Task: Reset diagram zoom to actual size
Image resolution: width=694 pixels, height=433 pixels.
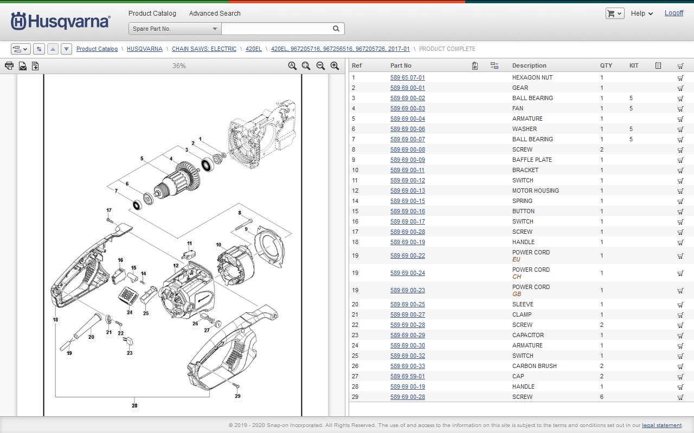Action: (x=292, y=66)
